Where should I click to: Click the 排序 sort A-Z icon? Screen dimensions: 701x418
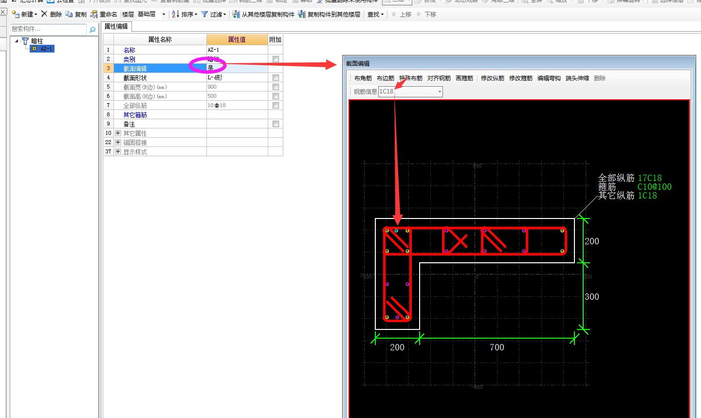pyautogui.click(x=175, y=14)
